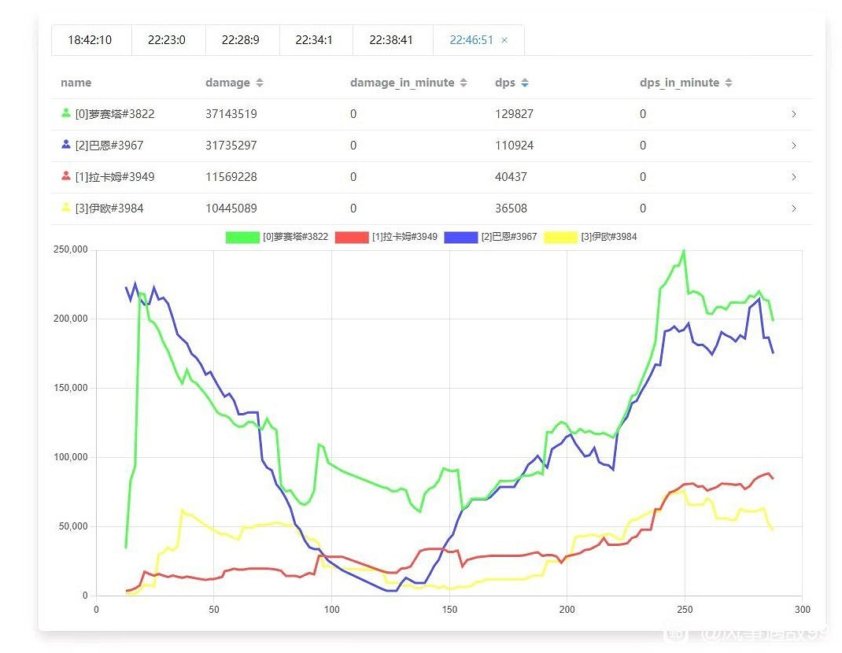
Task: Click the 拉卡姆#3949 player name
Action: (115, 177)
